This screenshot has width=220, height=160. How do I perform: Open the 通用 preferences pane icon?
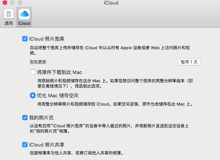[9, 14]
